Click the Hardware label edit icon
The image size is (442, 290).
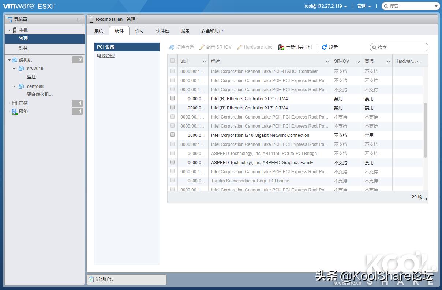coord(240,47)
